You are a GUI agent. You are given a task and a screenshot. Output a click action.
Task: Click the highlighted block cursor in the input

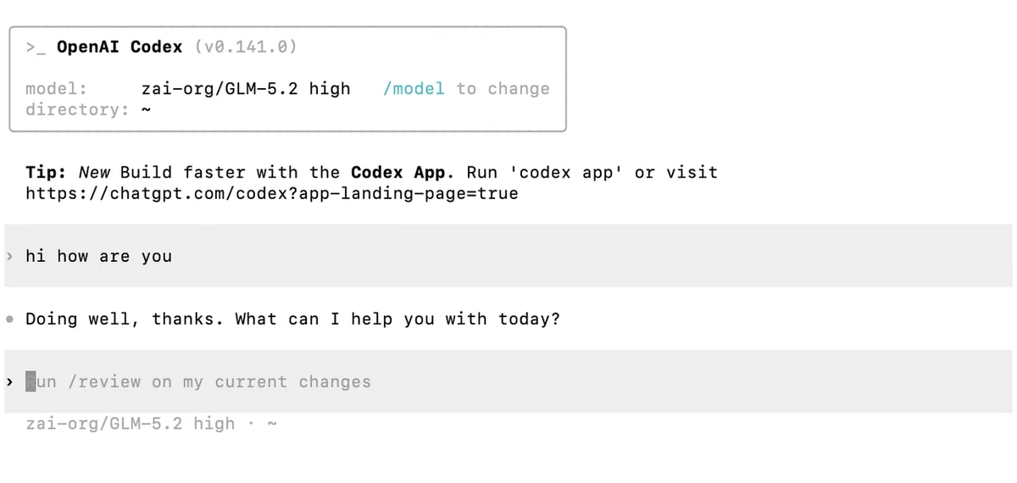click(x=31, y=382)
